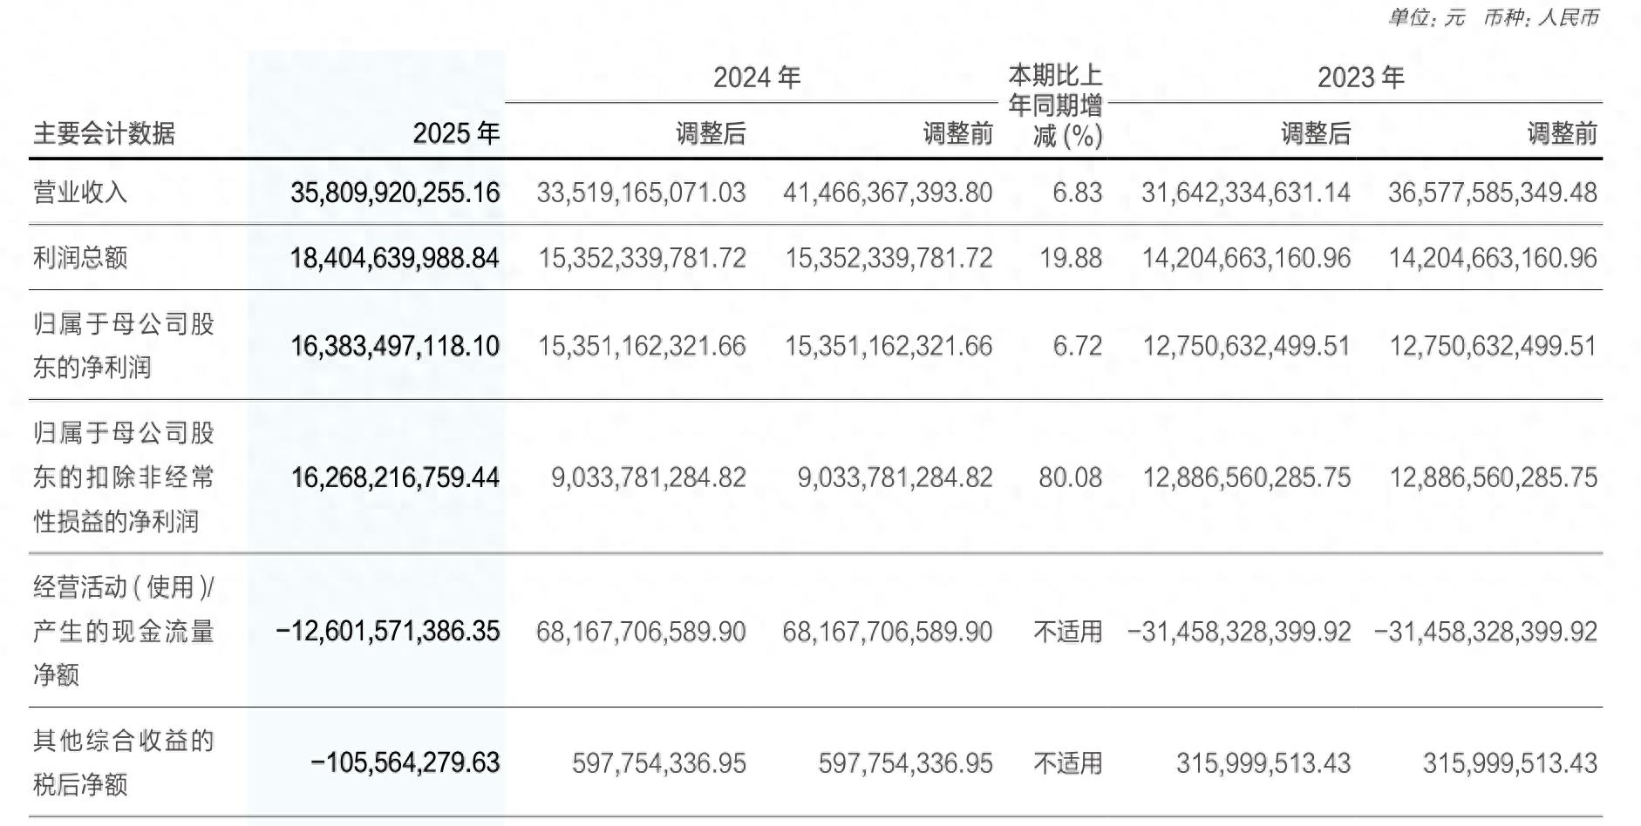Viewport: 1641px width, 826px height.
Task: Click the 主要会计数据 column header
Action: (x=104, y=133)
